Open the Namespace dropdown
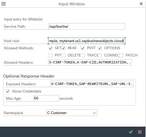The image size is (146, 137). click(x=72, y=113)
